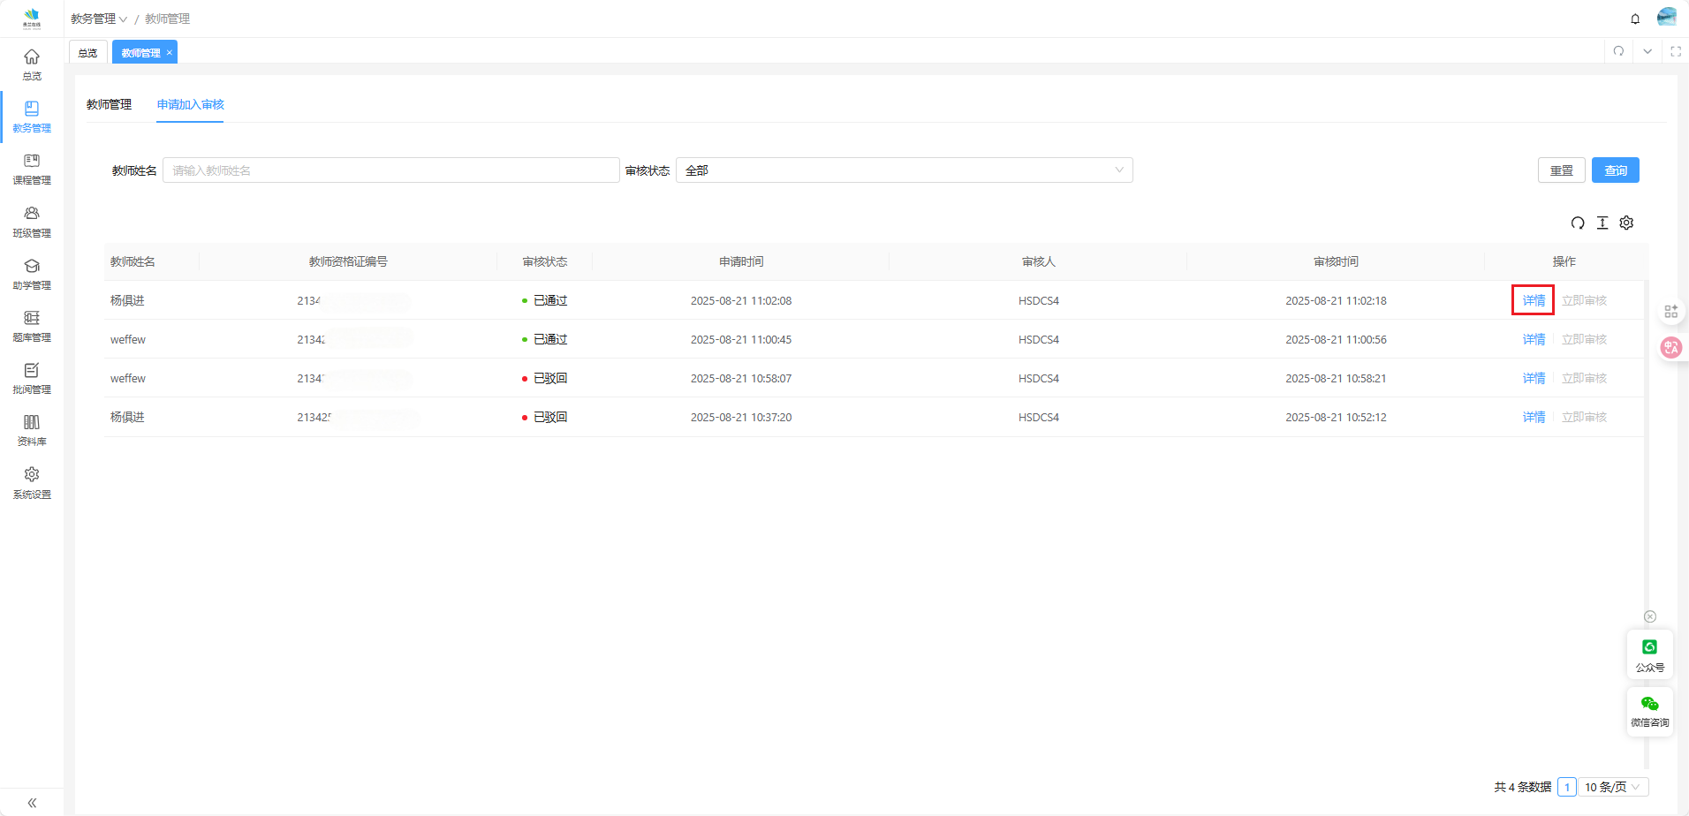Collapse the left sidebar with double chevron
The width and height of the screenshot is (1689, 816).
coord(32,803)
